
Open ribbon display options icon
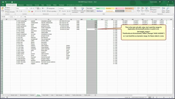coord(160,2)
